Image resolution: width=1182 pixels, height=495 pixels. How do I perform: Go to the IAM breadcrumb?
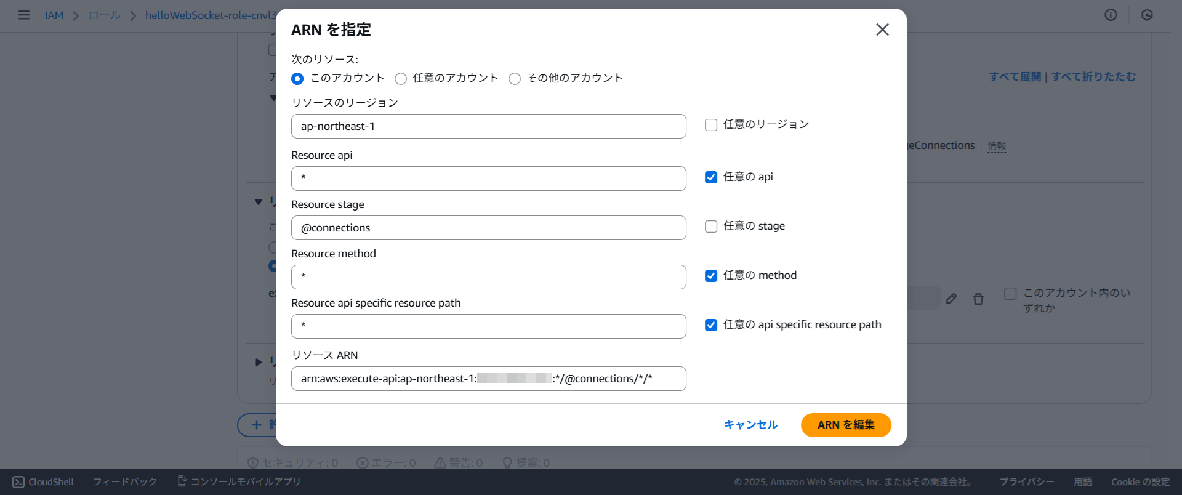tap(54, 15)
